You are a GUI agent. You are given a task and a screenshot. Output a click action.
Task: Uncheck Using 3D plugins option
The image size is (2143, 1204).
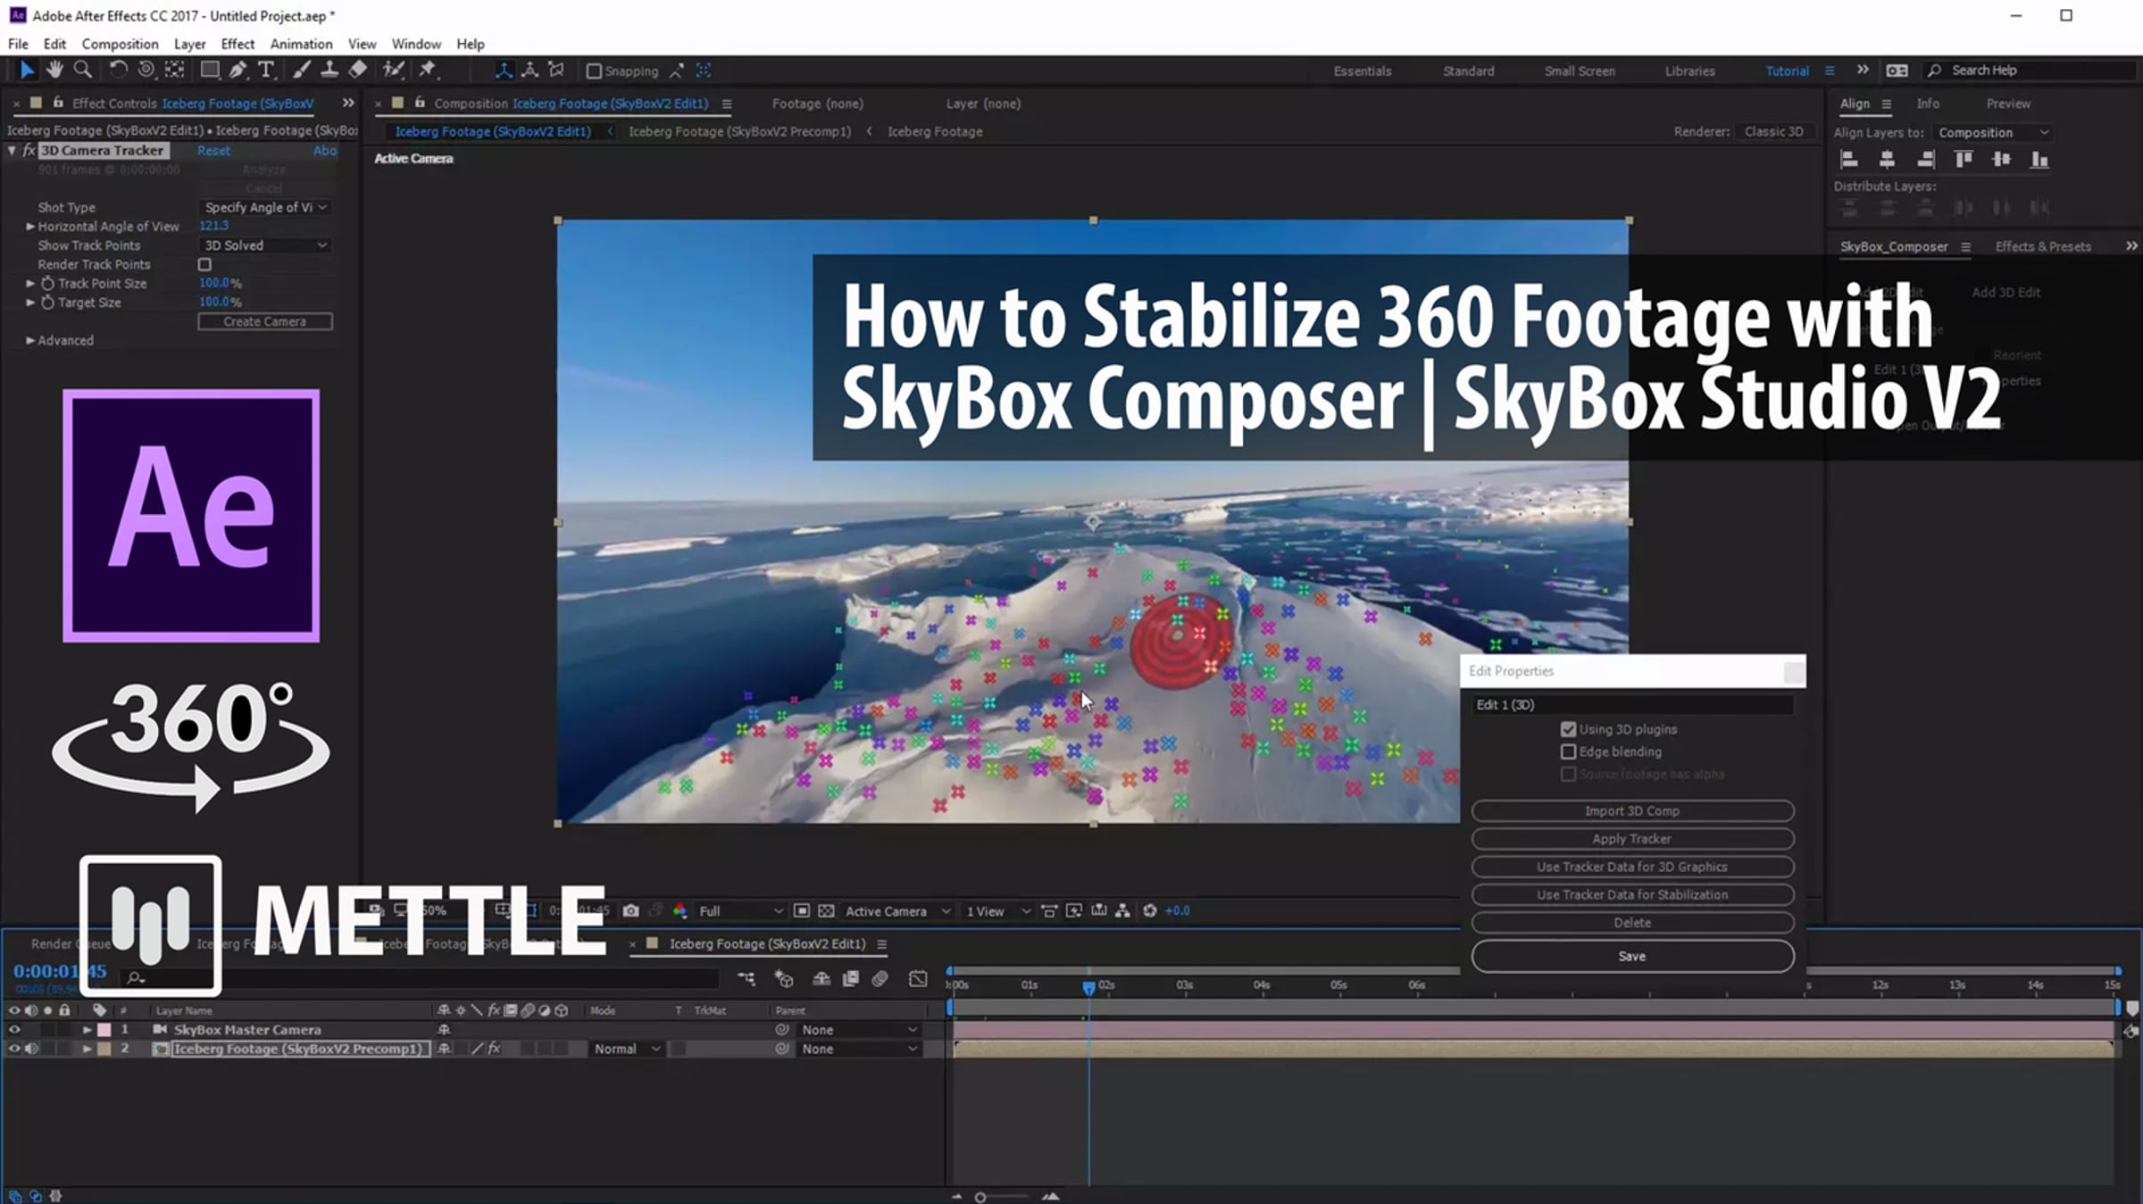click(x=1568, y=729)
